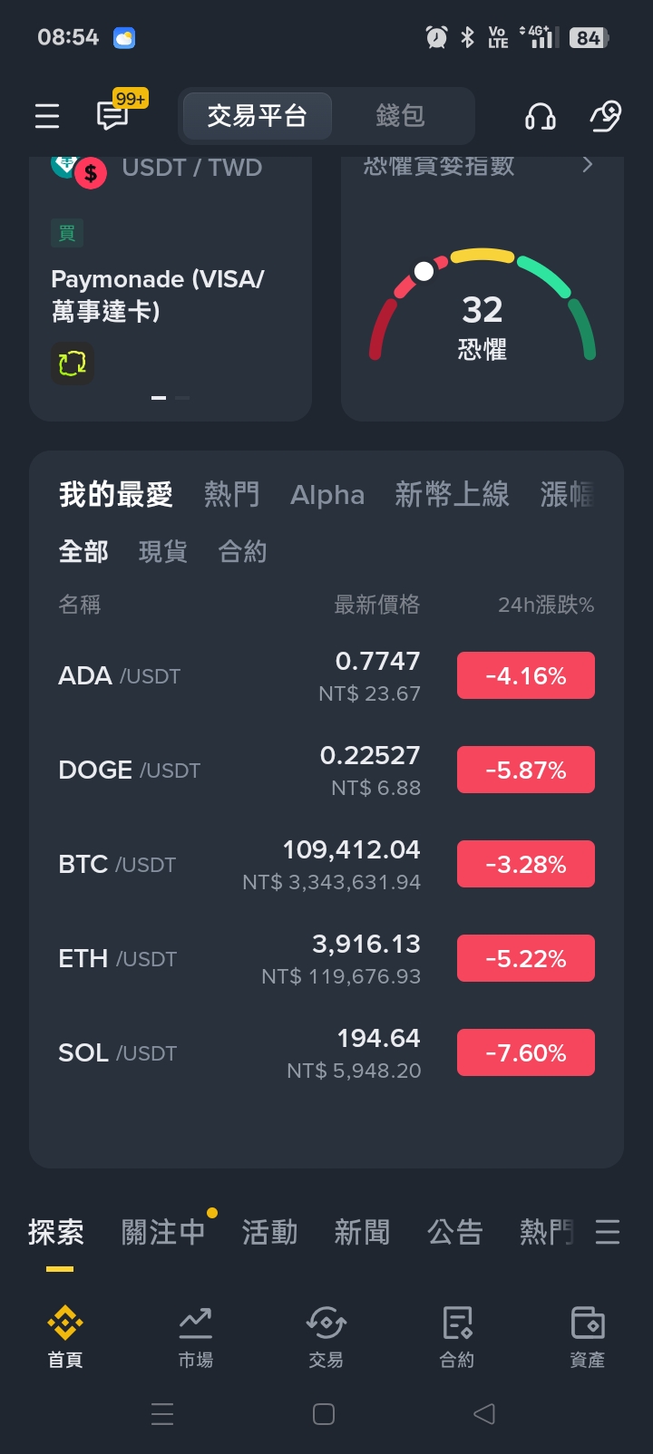The height and width of the screenshot is (1454, 653).
Task: Tap the rocket icon in top bar
Action: click(x=605, y=116)
